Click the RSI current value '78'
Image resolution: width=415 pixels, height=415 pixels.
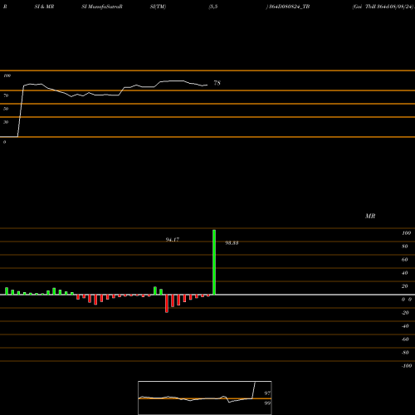[x=217, y=83]
